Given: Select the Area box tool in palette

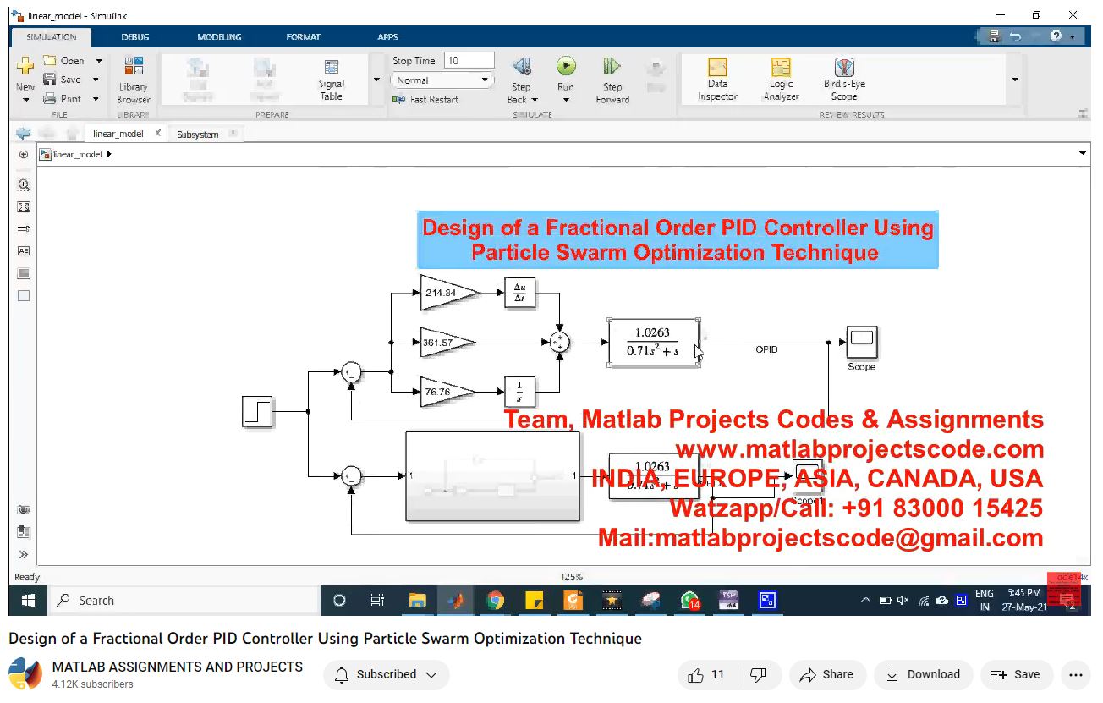Looking at the screenshot, I should click(24, 295).
